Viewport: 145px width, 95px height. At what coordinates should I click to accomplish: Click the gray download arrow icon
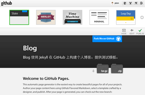point(93,71)
